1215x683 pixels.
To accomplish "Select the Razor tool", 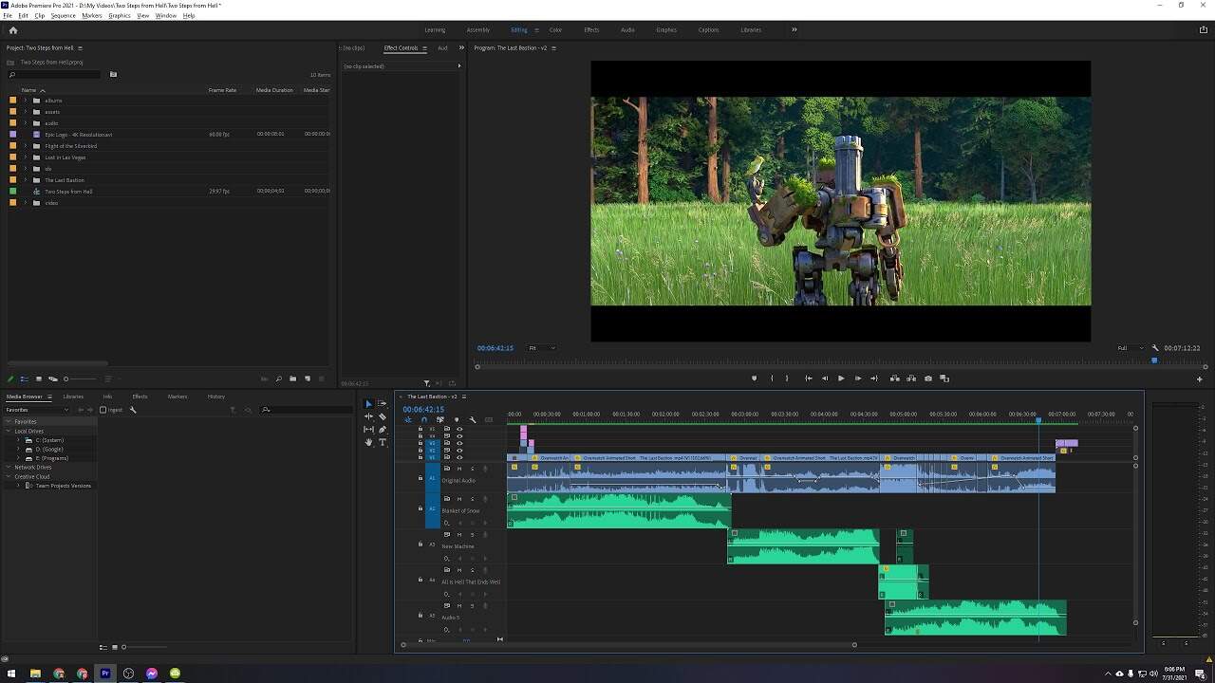I will click(383, 416).
